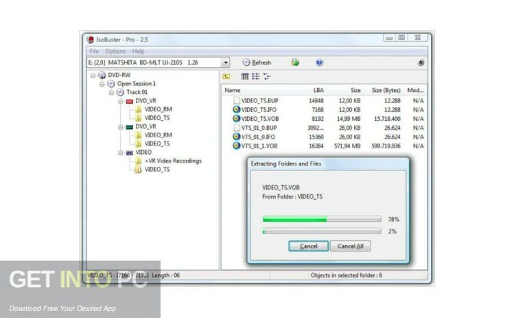Switch to the details tree view icon

[267, 76]
